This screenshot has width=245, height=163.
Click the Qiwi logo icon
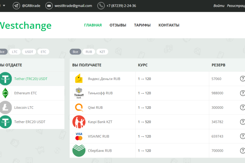79,107
